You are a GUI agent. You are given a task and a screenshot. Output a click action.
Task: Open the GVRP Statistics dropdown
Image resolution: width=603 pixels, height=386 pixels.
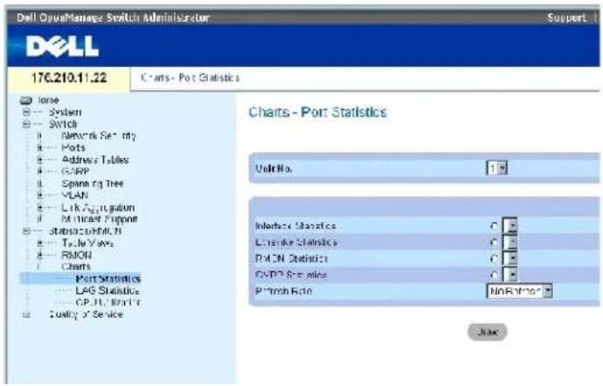tap(510, 275)
